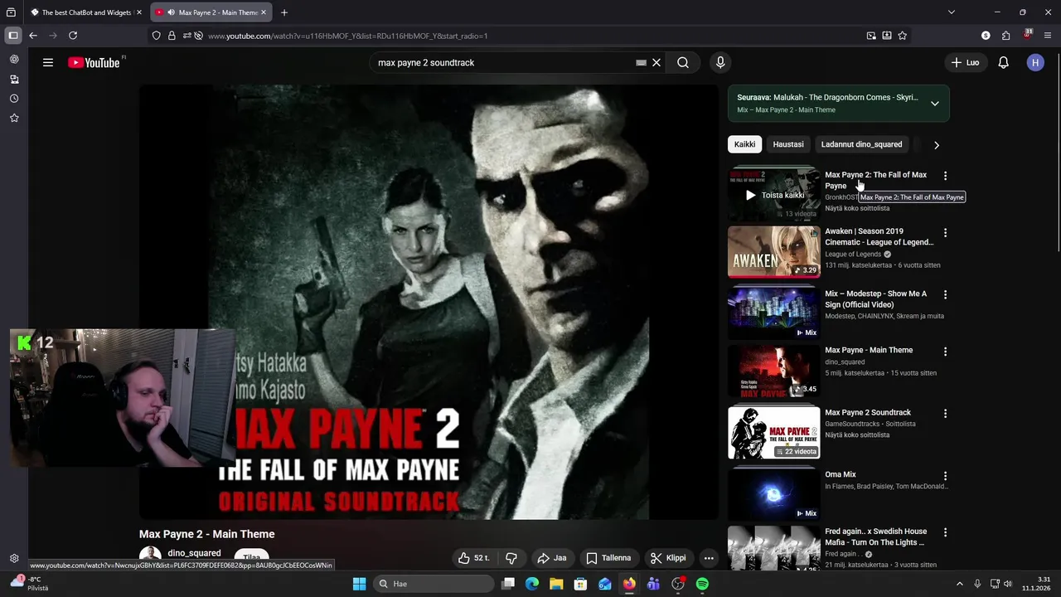Go back with the browser back arrow
This screenshot has height=597, width=1061.
[x=33, y=36]
